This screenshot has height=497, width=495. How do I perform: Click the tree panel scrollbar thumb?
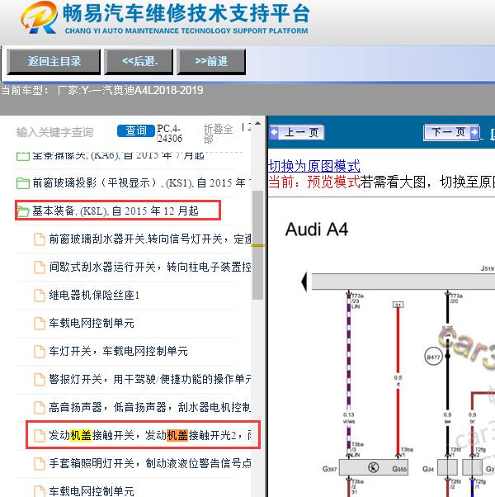point(258,244)
